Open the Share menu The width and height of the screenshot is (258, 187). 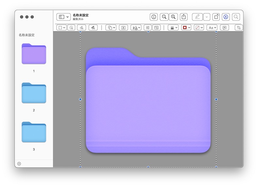point(184,17)
